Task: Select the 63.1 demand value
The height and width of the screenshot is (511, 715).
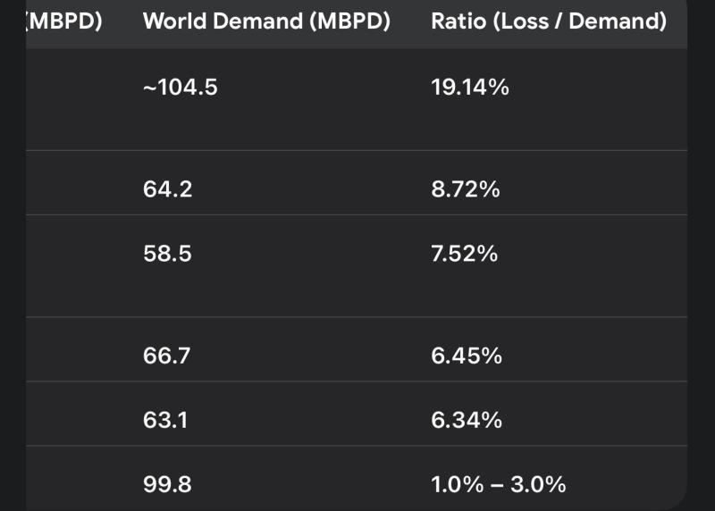Action: [x=165, y=420]
